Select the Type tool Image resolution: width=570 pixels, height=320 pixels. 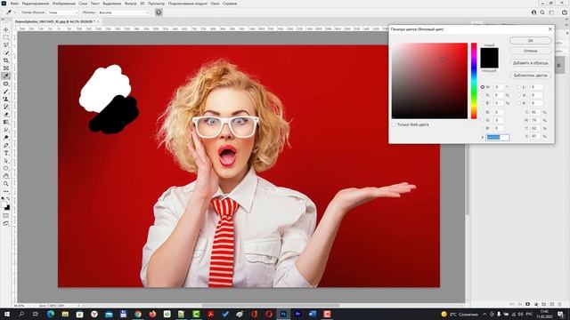click(x=6, y=153)
